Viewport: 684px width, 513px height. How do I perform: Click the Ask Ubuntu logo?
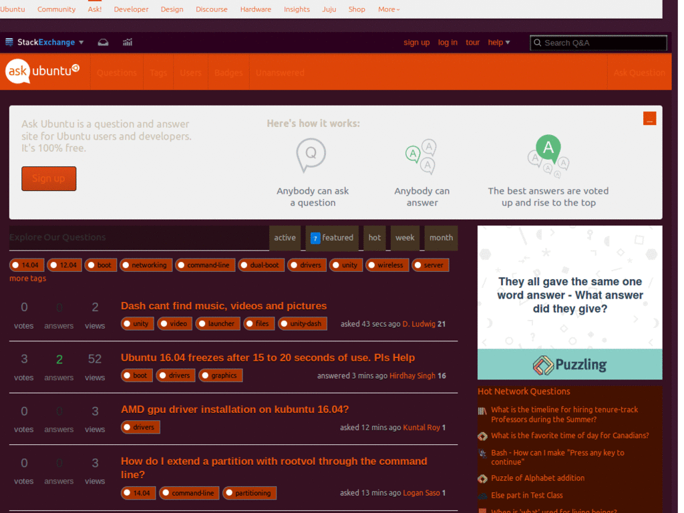click(x=42, y=71)
